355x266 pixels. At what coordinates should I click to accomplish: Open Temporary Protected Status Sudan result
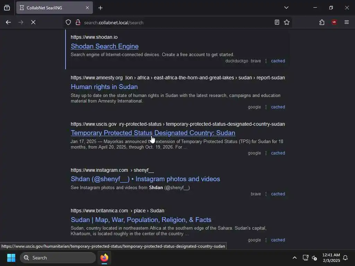[x=153, y=133]
